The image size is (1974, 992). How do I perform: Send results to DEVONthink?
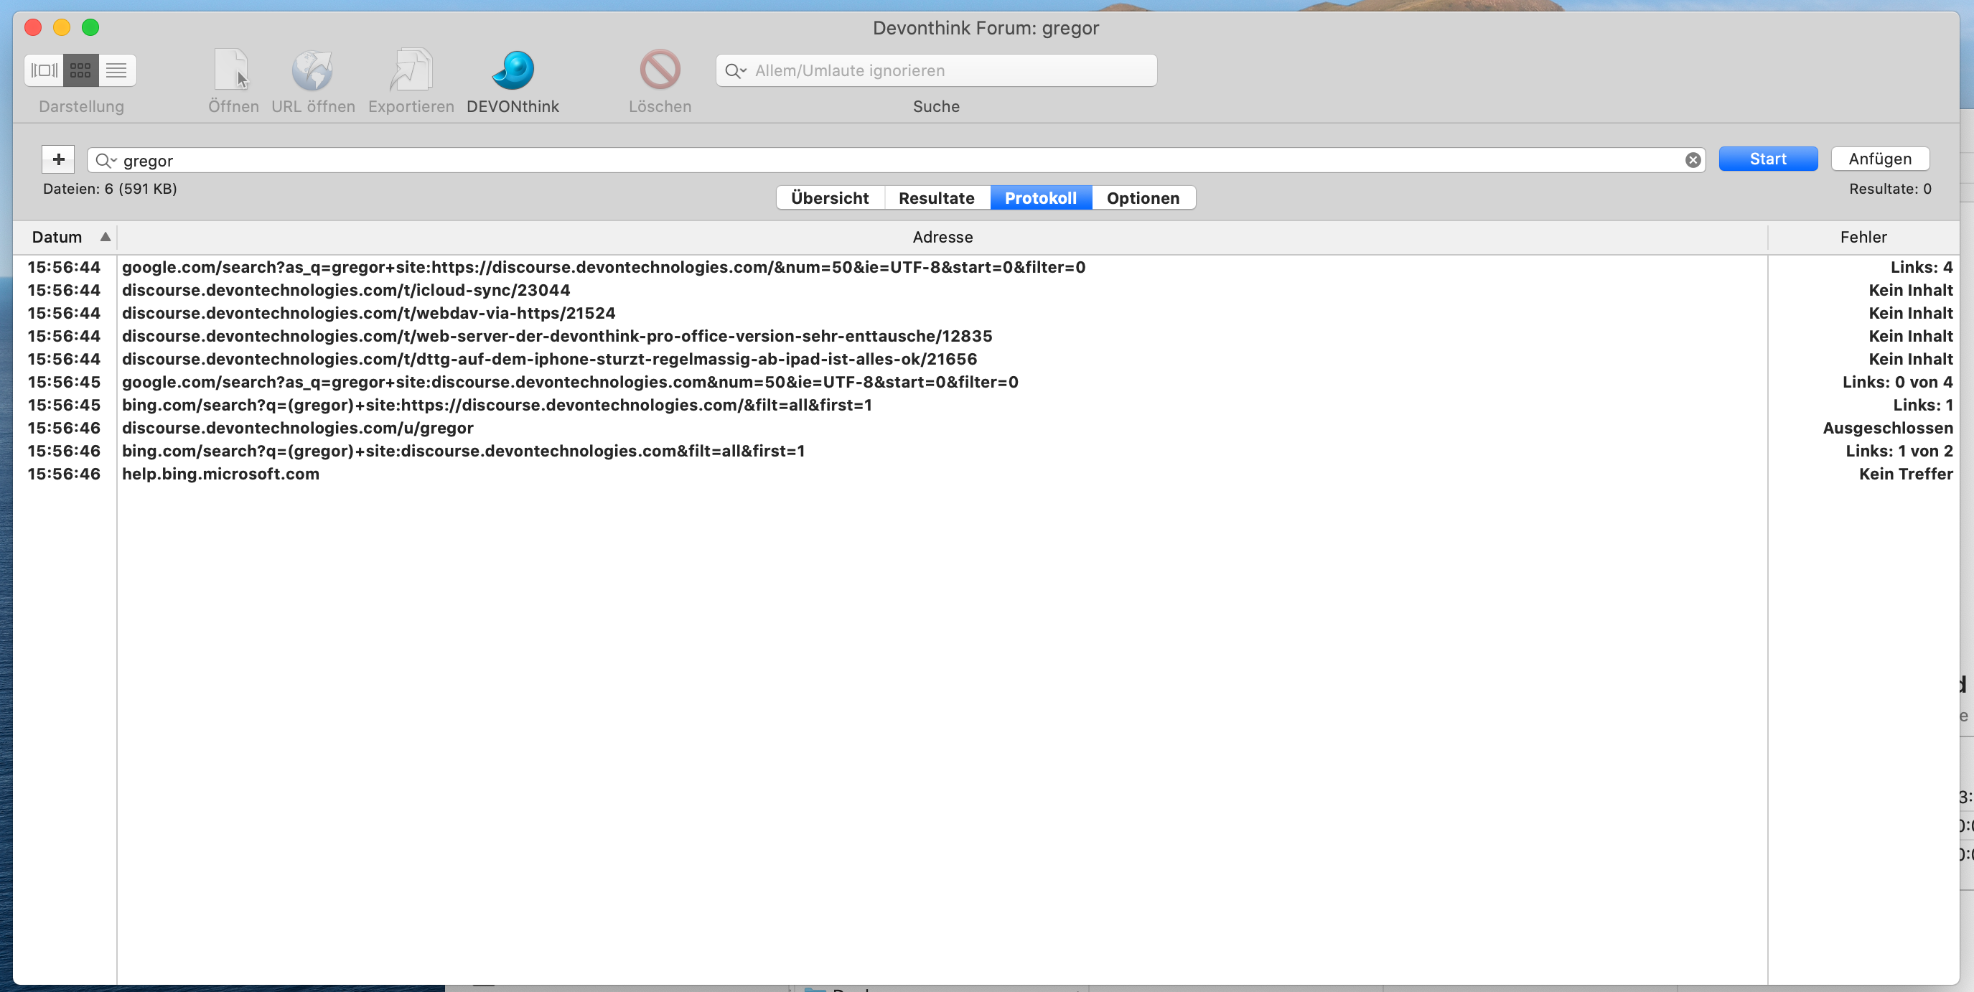513,70
